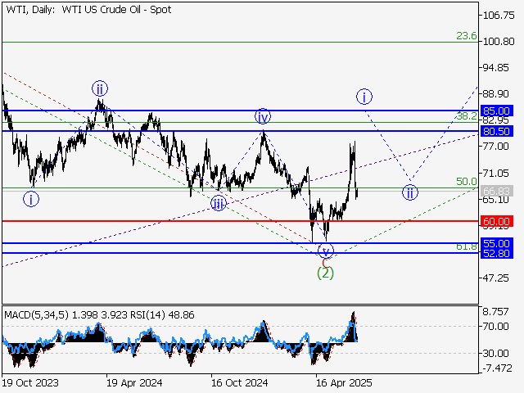
Task: Select circled wave v label at bottom
Action: (x=326, y=251)
